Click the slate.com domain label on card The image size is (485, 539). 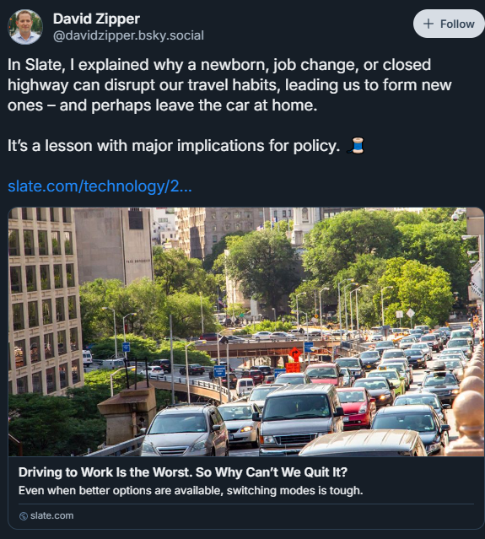(x=51, y=515)
